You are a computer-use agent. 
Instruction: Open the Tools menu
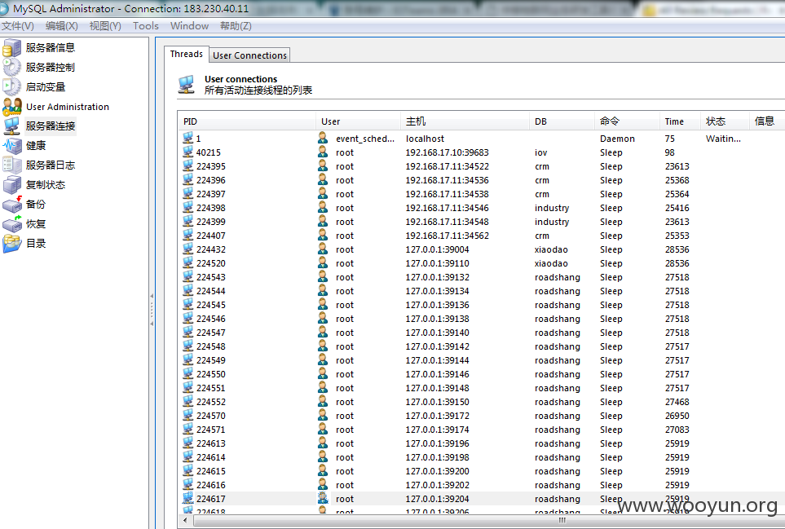click(146, 26)
